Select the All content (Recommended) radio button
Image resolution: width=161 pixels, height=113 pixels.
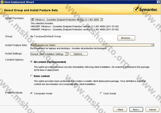point(32,62)
